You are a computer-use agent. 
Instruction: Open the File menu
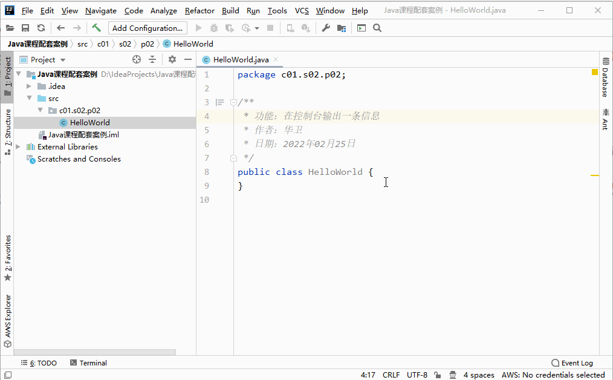[x=27, y=10]
